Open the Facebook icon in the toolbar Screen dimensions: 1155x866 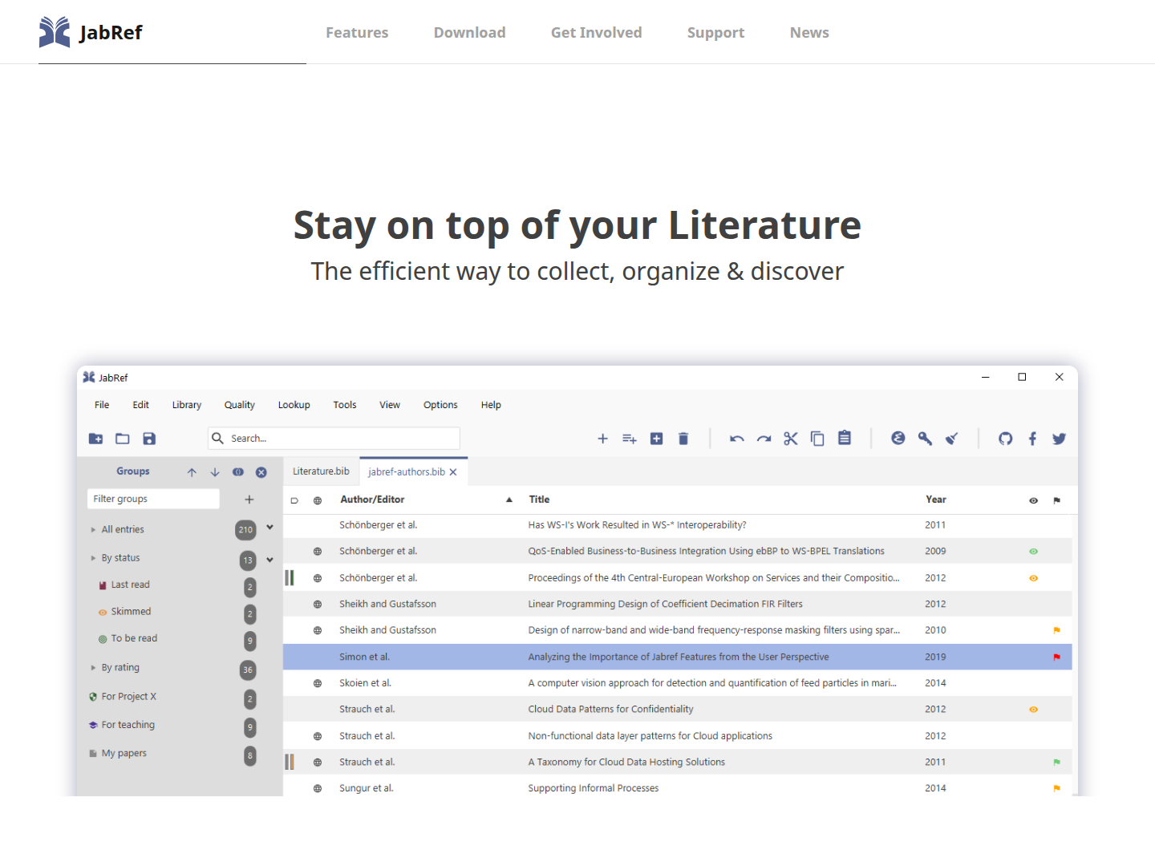point(1032,439)
